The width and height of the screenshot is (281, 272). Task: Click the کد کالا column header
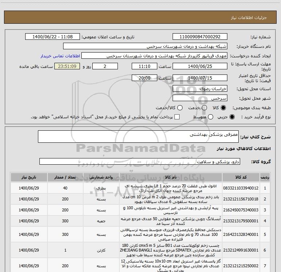click(x=241, y=177)
